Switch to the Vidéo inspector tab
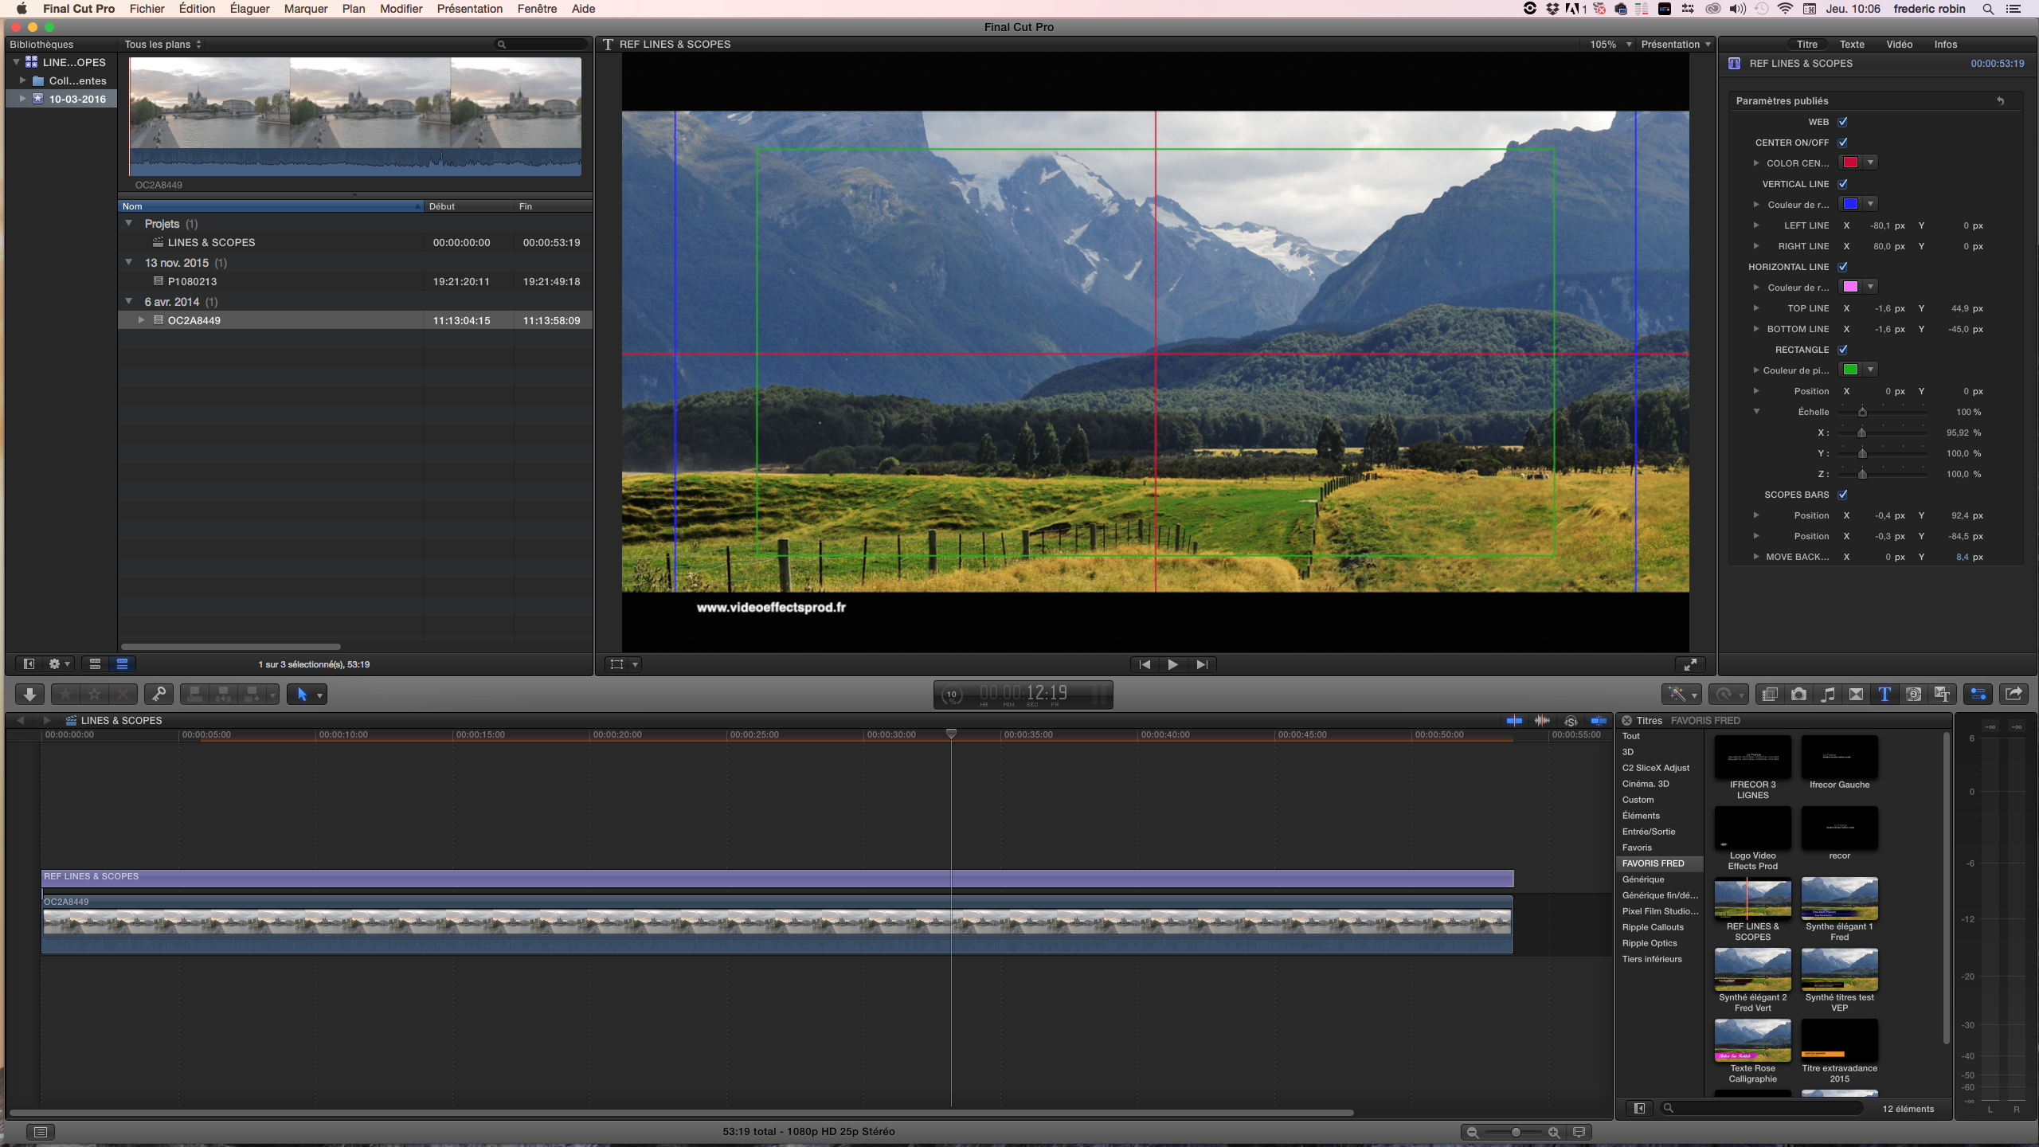2039x1147 pixels. [x=1899, y=45]
